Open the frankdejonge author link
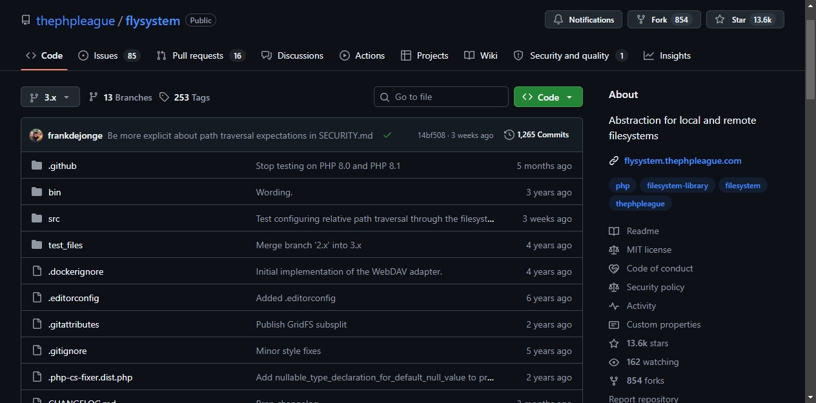The image size is (816, 403). pyautogui.click(x=75, y=135)
